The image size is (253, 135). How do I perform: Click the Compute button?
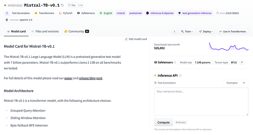163,122
